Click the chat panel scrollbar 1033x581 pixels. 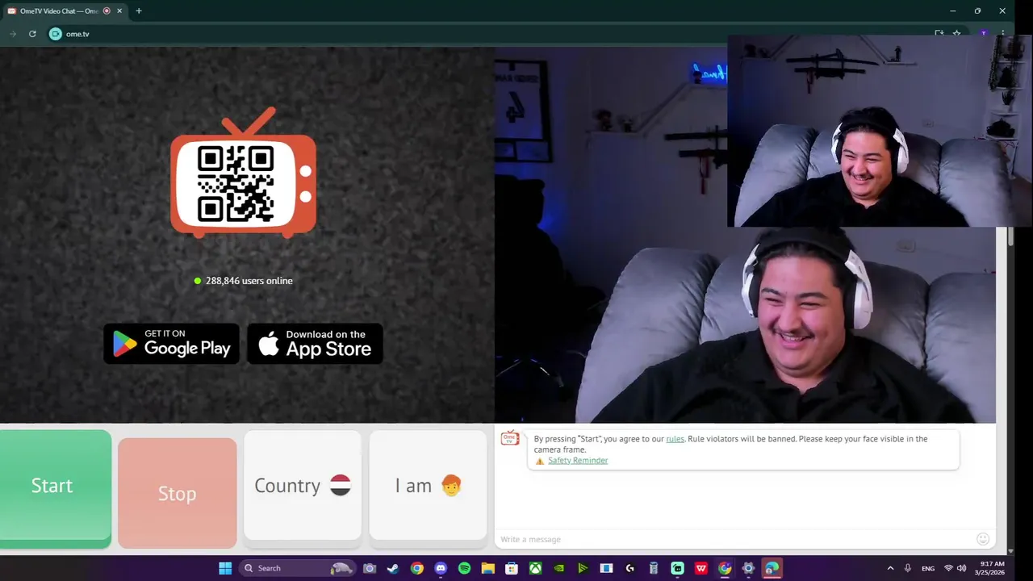pos(1010,238)
